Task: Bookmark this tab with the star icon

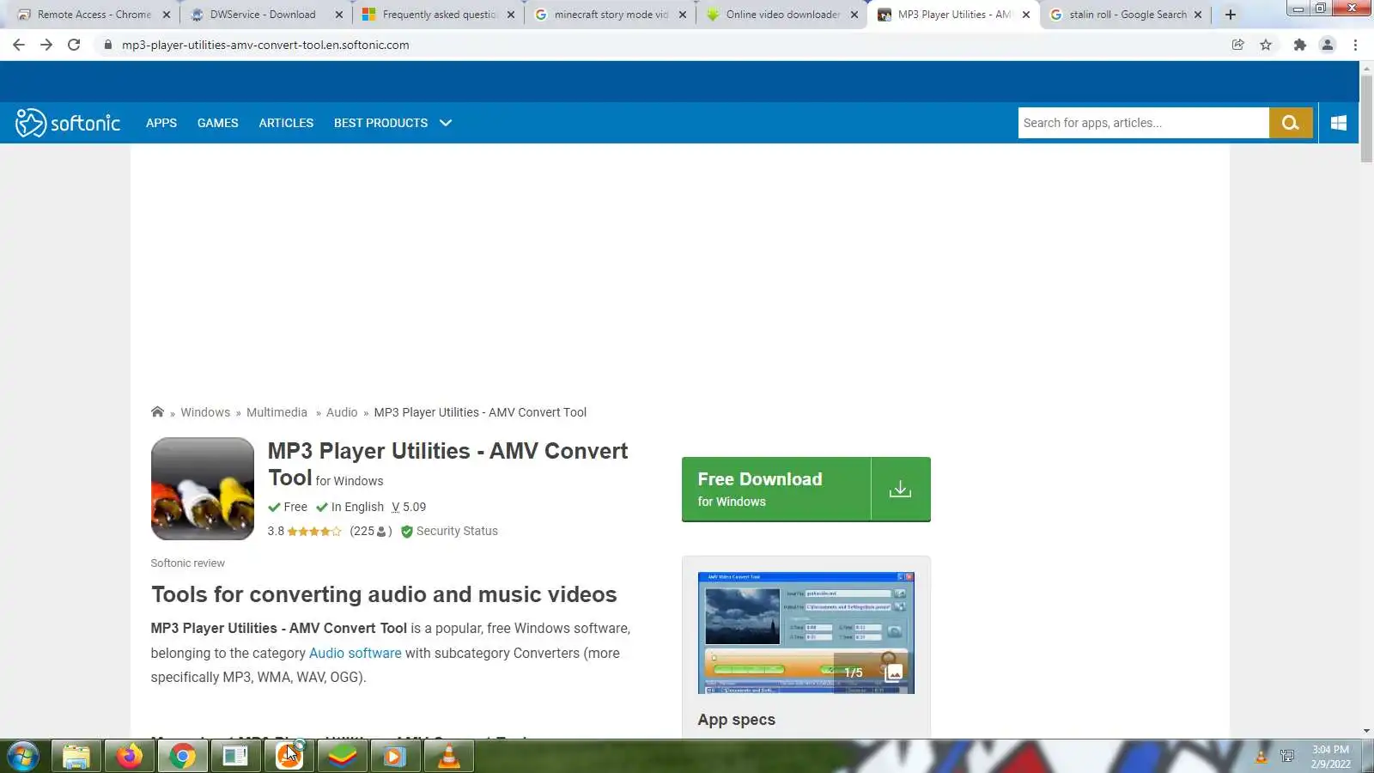Action: (x=1266, y=45)
